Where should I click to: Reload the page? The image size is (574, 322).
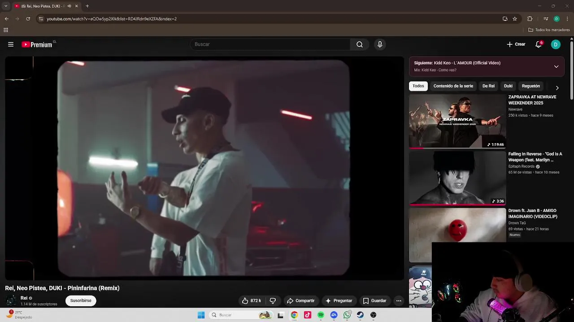pos(28,19)
